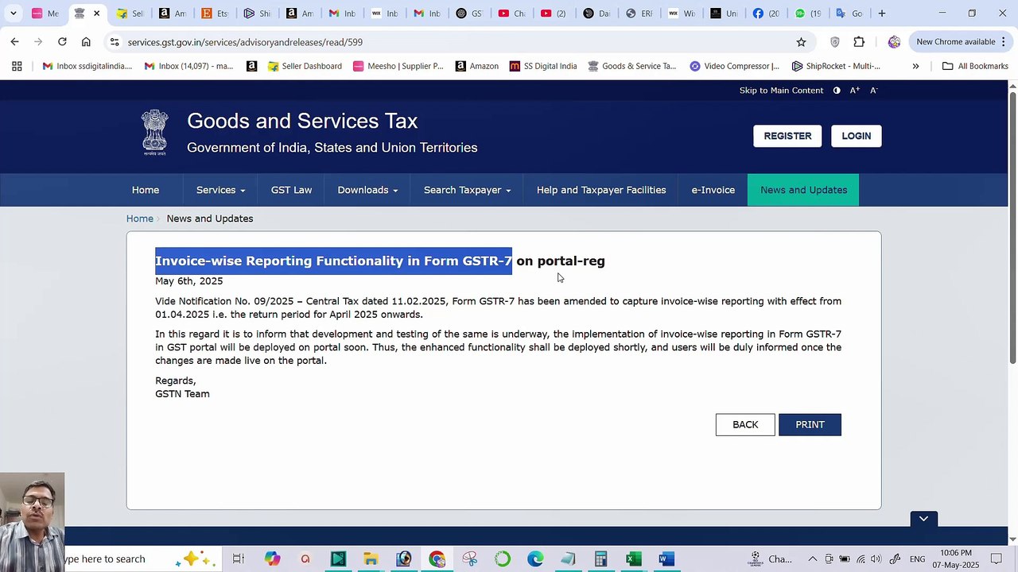1018x572 pixels.
Task: Toggle high contrast mode icon
Action: point(837,91)
